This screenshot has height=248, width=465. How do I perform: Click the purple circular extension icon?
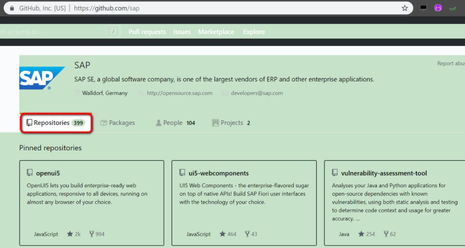click(438, 8)
